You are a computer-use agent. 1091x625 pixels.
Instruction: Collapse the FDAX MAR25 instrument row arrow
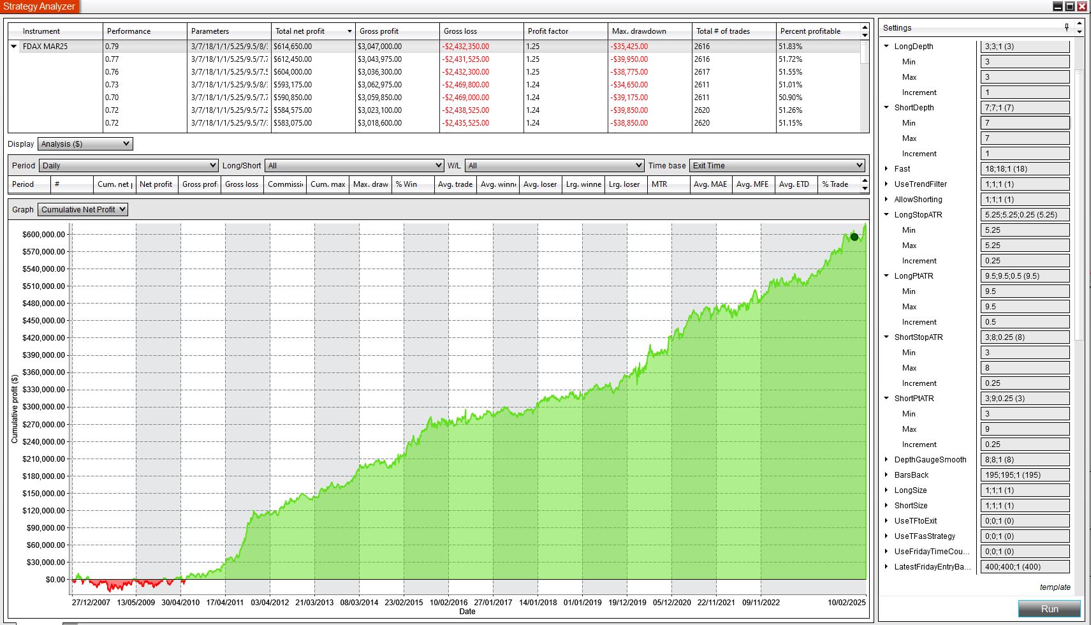point(14,47)
